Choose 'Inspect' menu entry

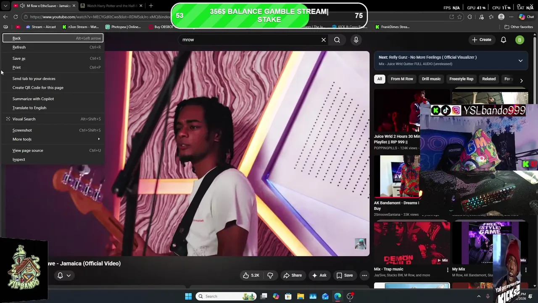(53, 159)
